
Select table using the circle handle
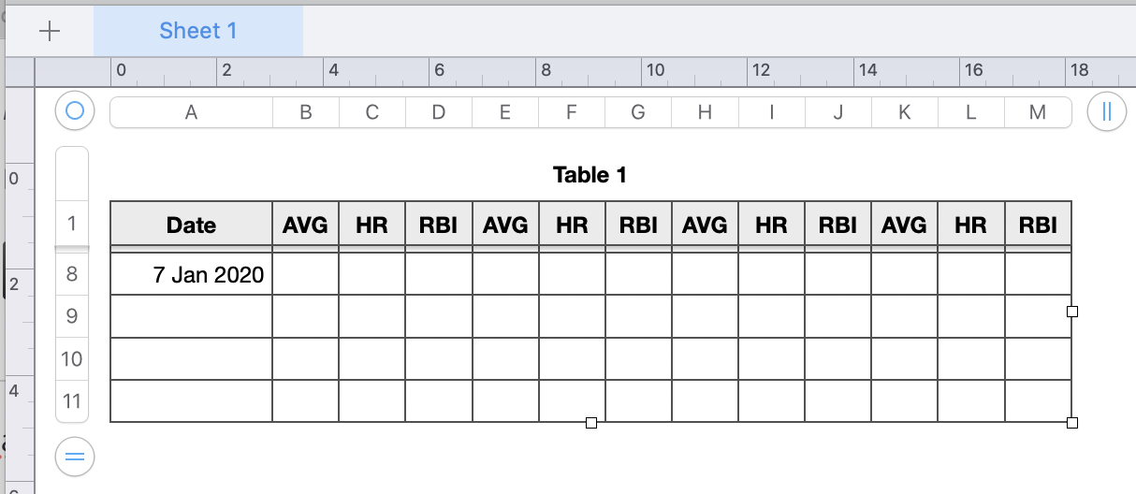tap(75, 112)
